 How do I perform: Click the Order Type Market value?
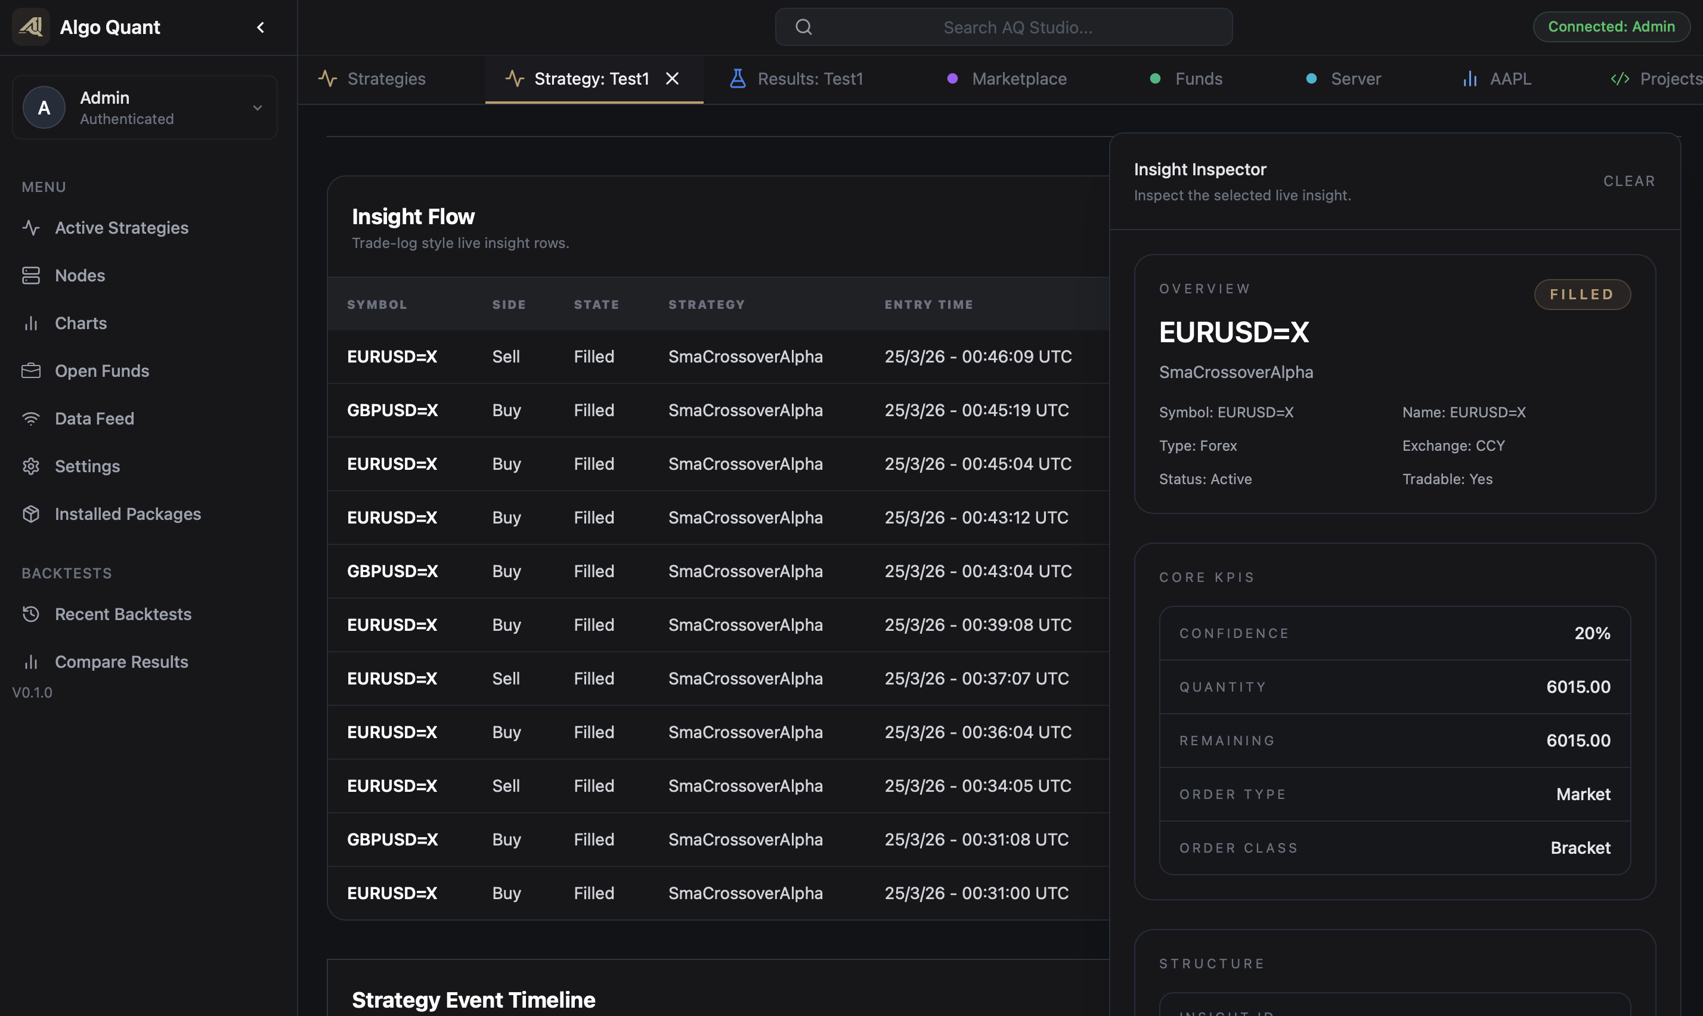1583,794
